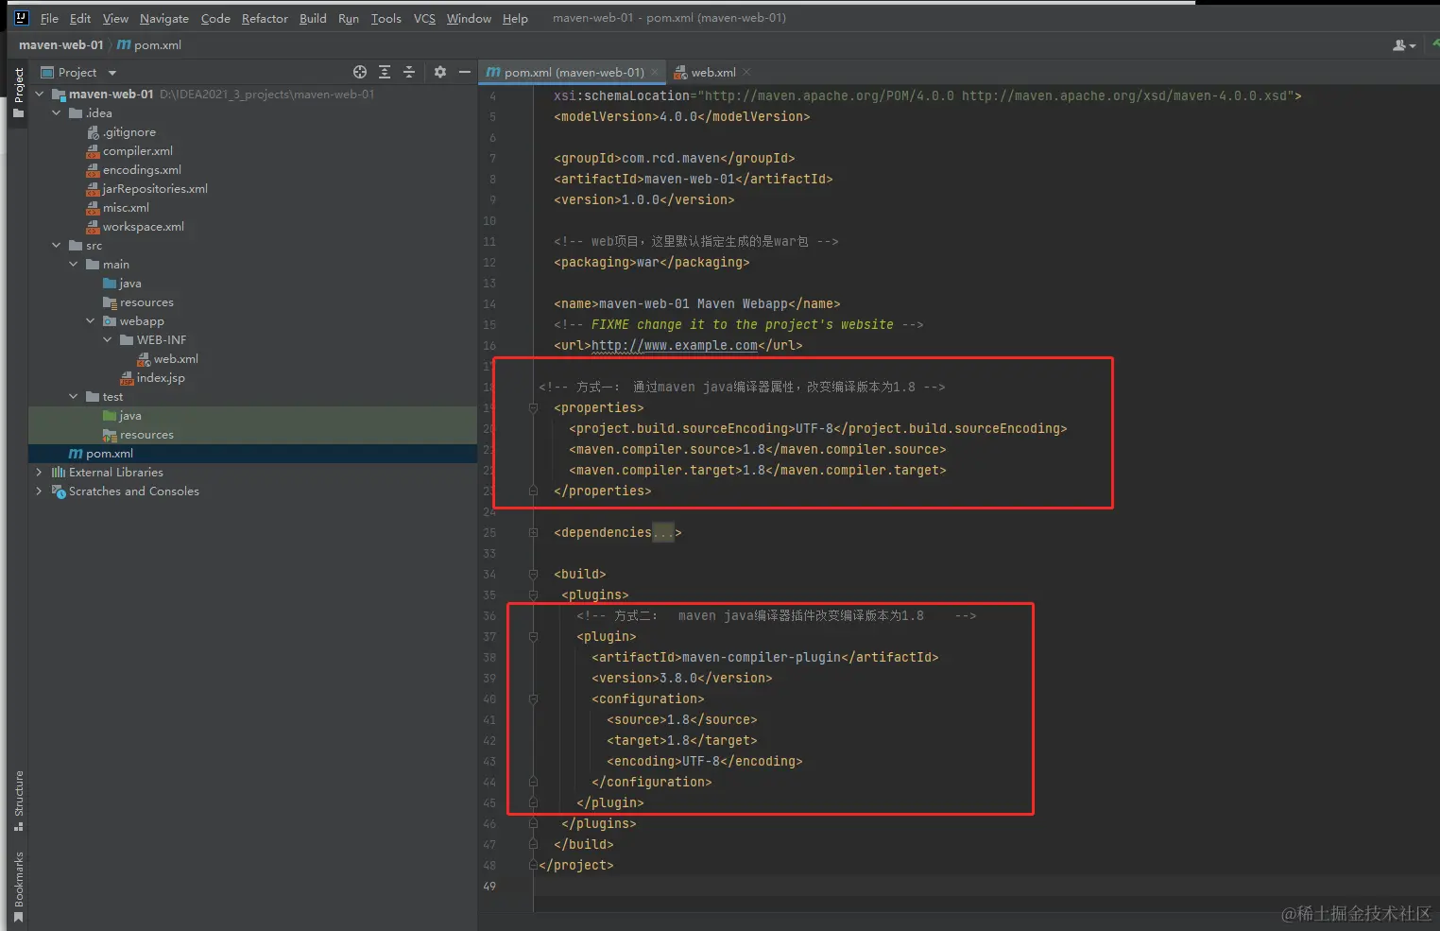Open the Edit menu
The width and height of the screenshot is (1440, 931).
tap(80, 18)
